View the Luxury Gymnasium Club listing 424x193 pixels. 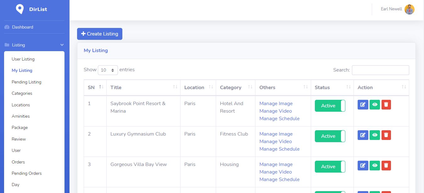click(375, 135)
